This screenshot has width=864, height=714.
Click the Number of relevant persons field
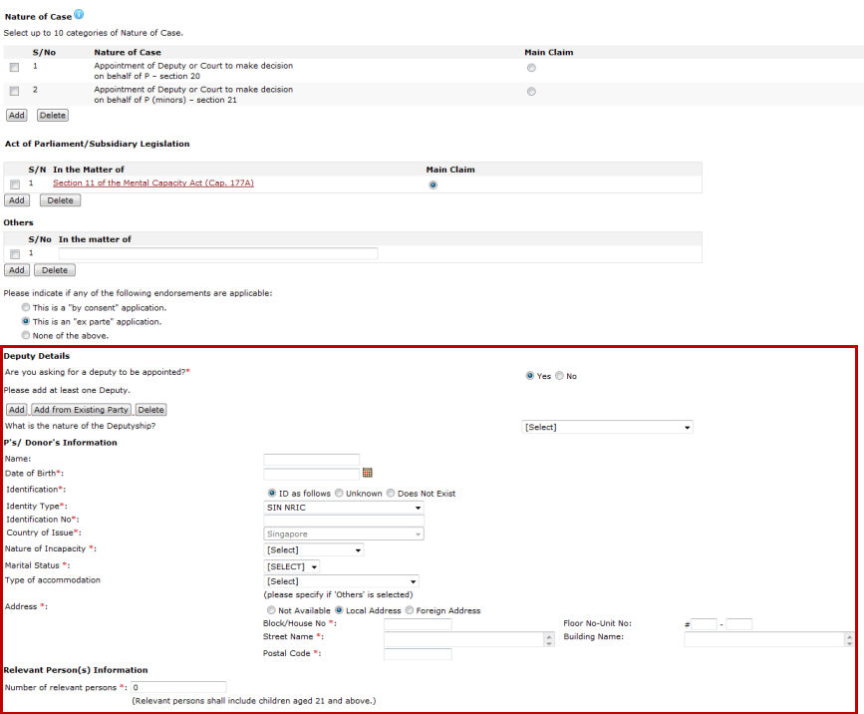pos(178,687)
